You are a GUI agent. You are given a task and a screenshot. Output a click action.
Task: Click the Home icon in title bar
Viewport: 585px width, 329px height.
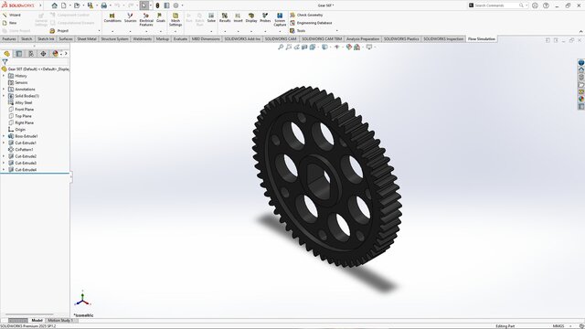coord(55,5)
